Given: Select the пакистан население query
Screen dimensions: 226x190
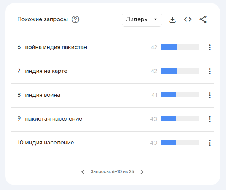Looking at the screenshot, I should click(54, 119).
